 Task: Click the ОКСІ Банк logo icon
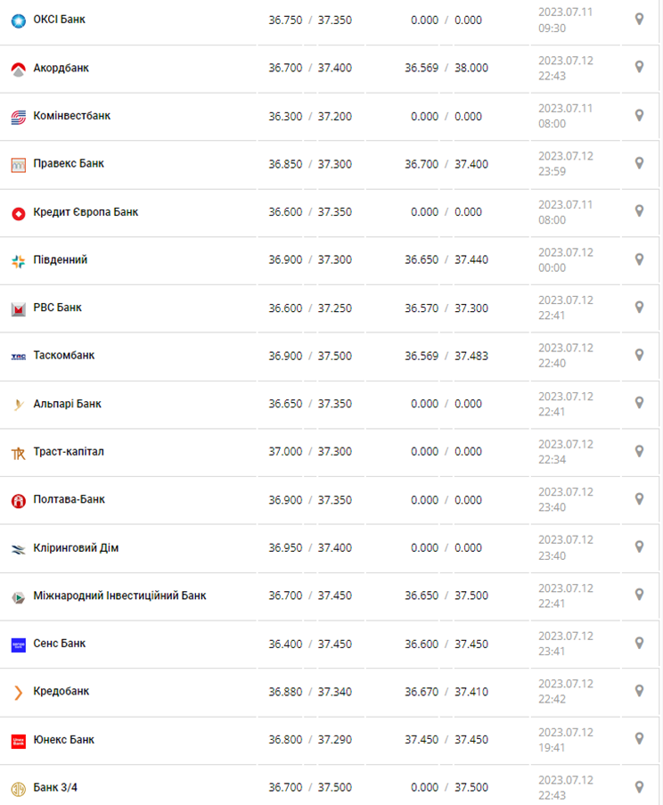click(x=18, y=20)
